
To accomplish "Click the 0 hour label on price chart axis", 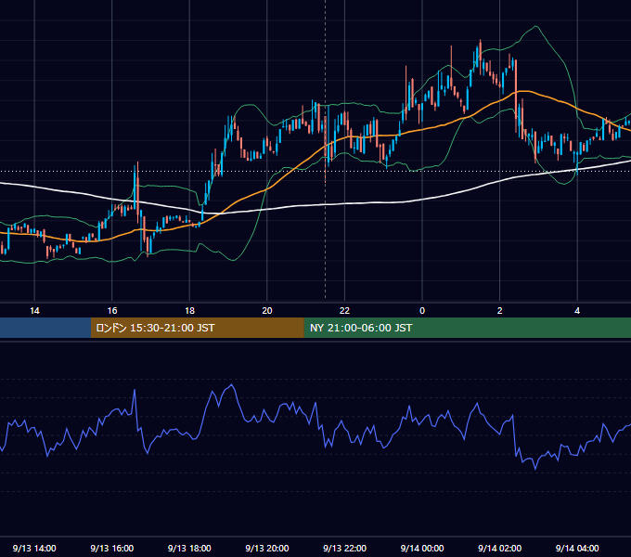I will tap(422, 311).
